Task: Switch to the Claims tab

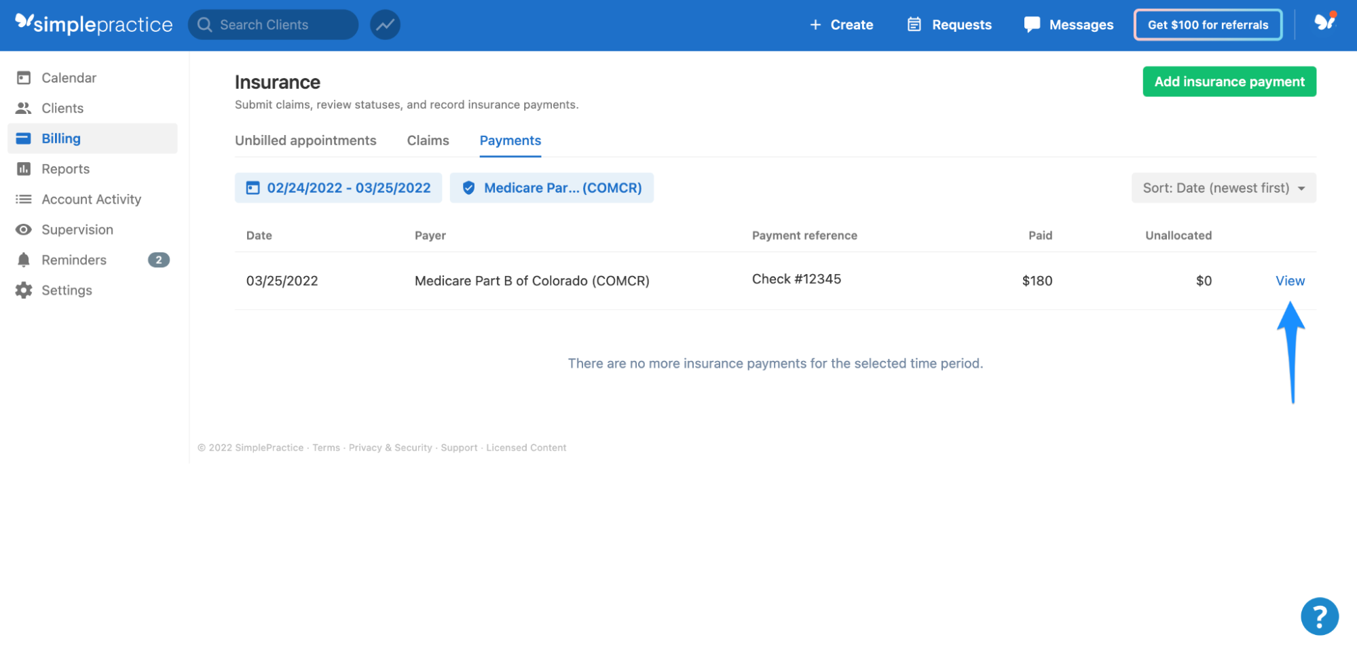Action: [428, 140]
